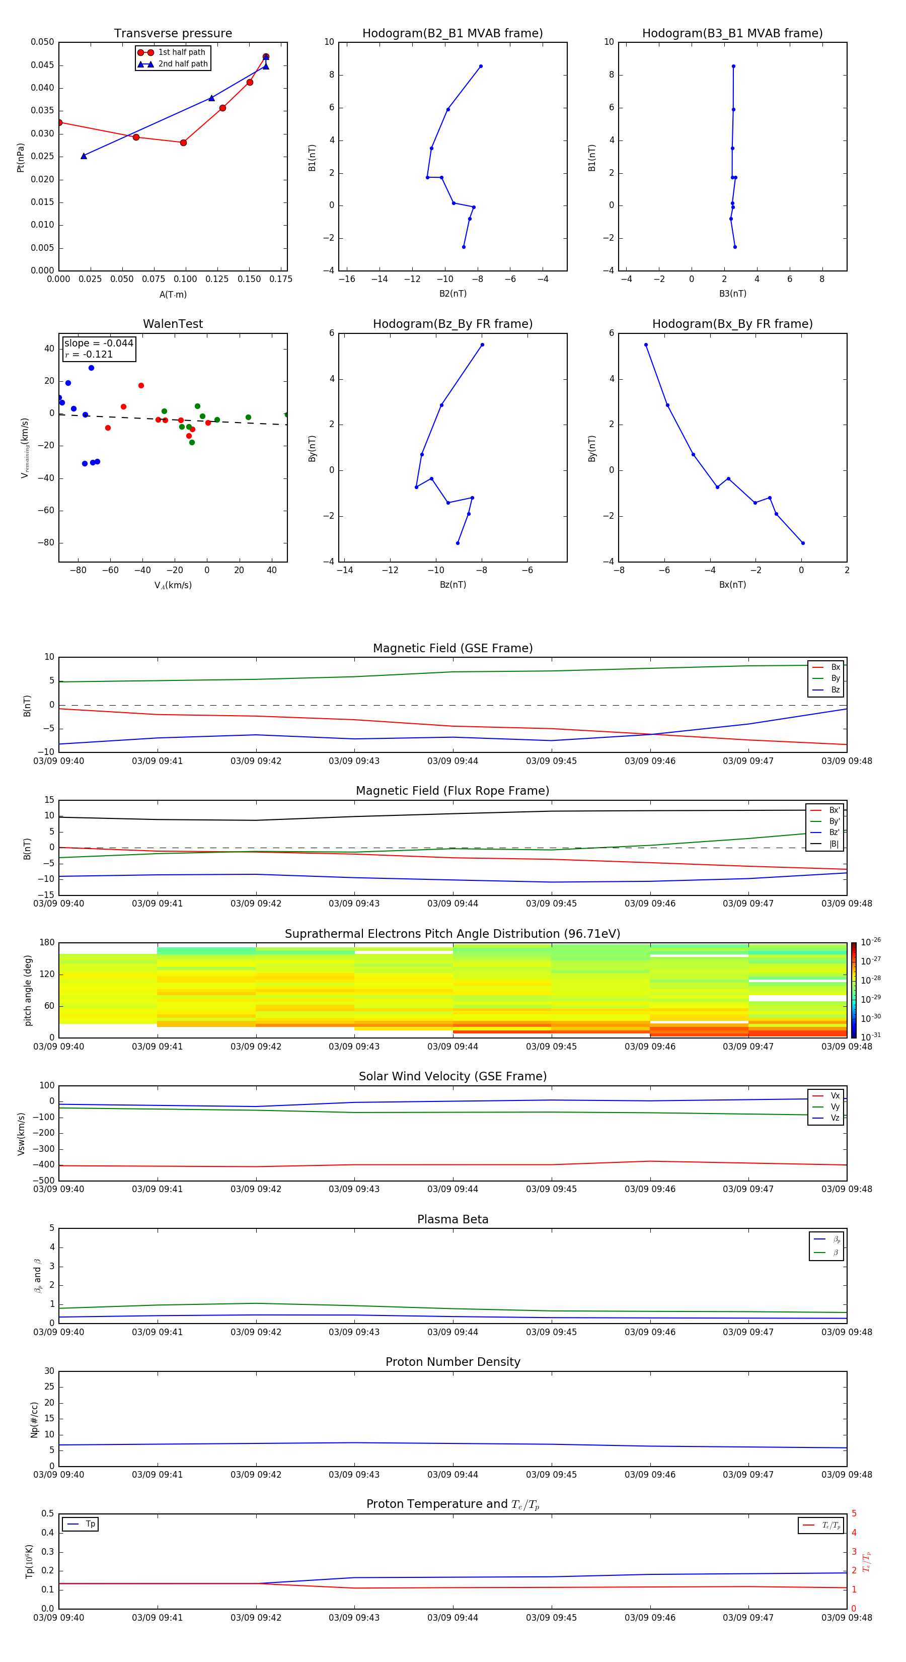Select the Bx legend entry in GSE panel

coord(826,667)
